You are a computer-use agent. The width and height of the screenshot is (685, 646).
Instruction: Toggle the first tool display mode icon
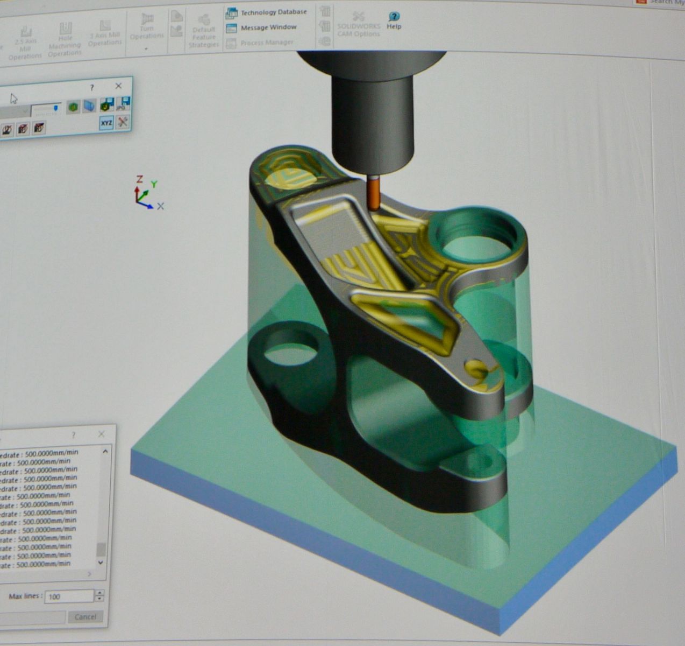point(6,130)
